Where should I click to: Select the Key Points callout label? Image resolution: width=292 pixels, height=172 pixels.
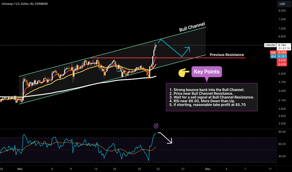pyautogui.click(x=207, y=72)
